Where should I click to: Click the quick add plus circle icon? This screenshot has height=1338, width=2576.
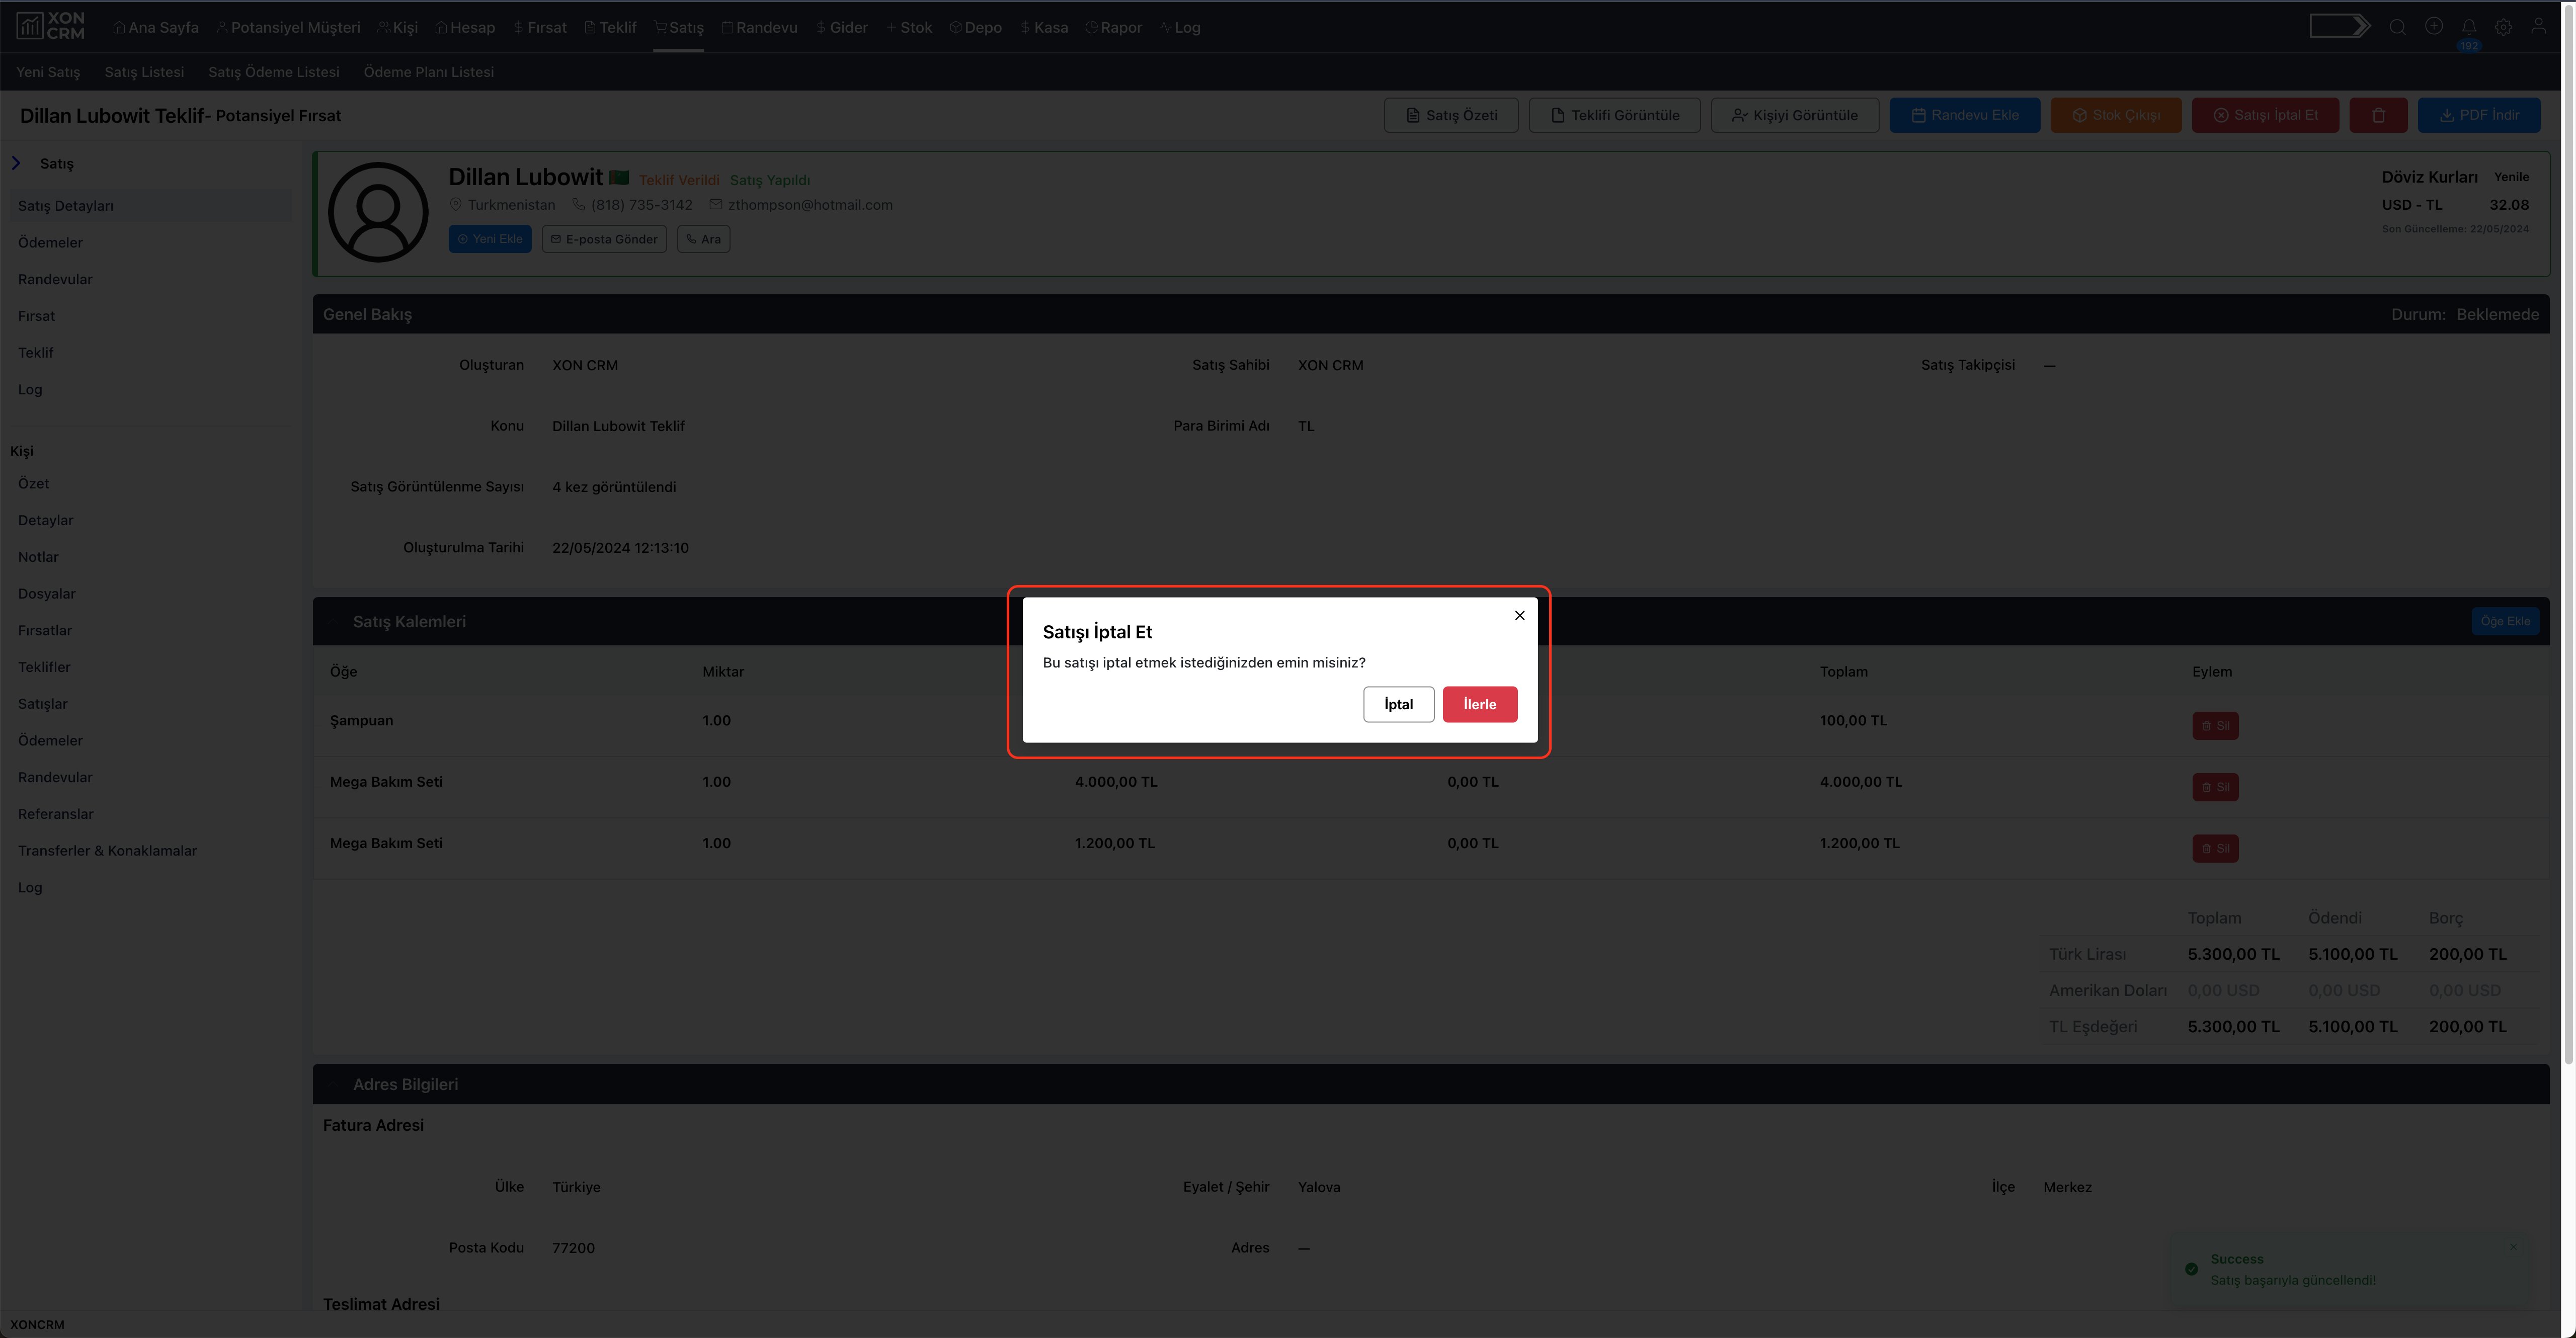pyautogui.click(x=2433, y=27)
